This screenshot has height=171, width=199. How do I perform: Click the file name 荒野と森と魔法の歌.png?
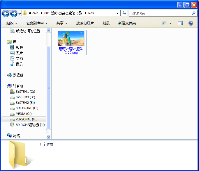coord(71,51)
